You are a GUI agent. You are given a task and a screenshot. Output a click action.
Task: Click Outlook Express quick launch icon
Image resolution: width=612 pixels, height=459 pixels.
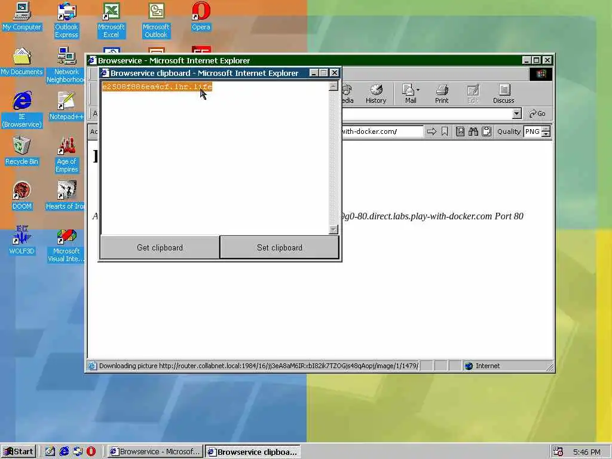tap(78, 452)
